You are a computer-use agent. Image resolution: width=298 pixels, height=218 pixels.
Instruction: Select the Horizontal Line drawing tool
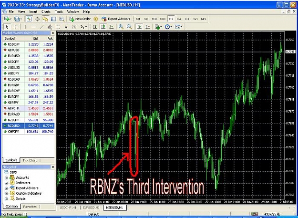pos(33,27)
